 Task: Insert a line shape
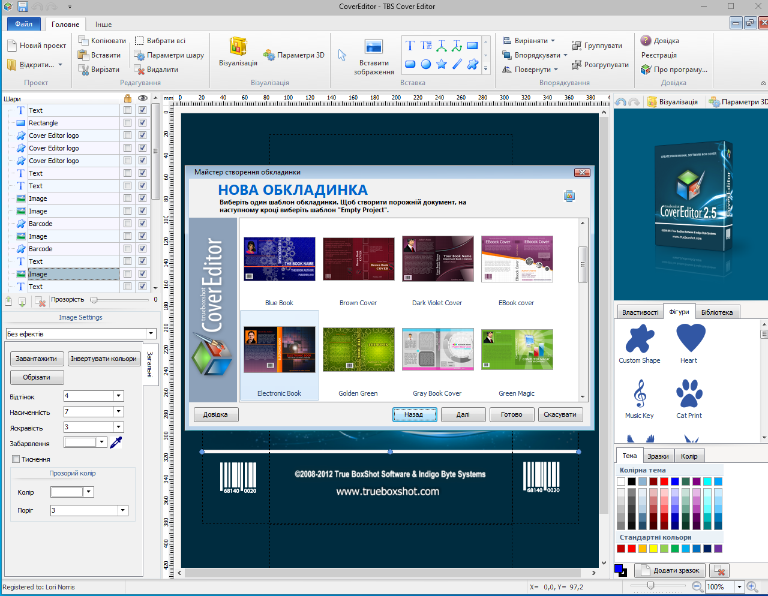pyautogui.click(x=457, y=64)
